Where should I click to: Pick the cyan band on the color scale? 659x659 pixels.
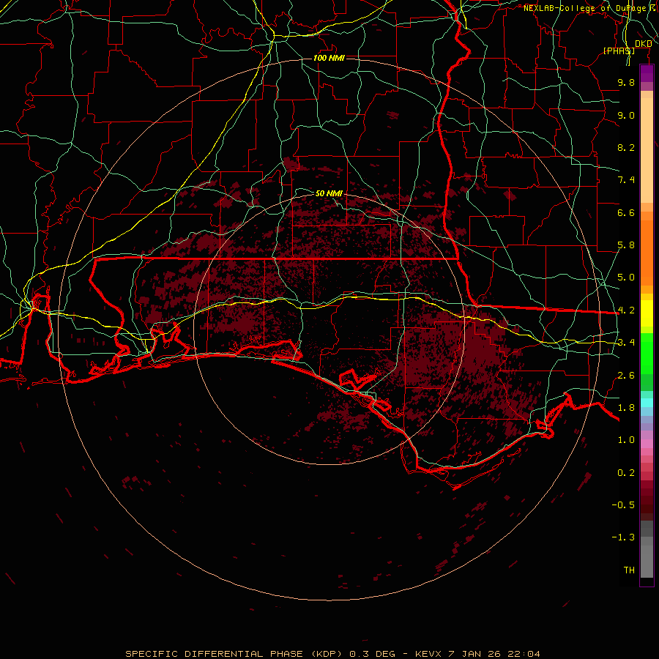point(647,403)
